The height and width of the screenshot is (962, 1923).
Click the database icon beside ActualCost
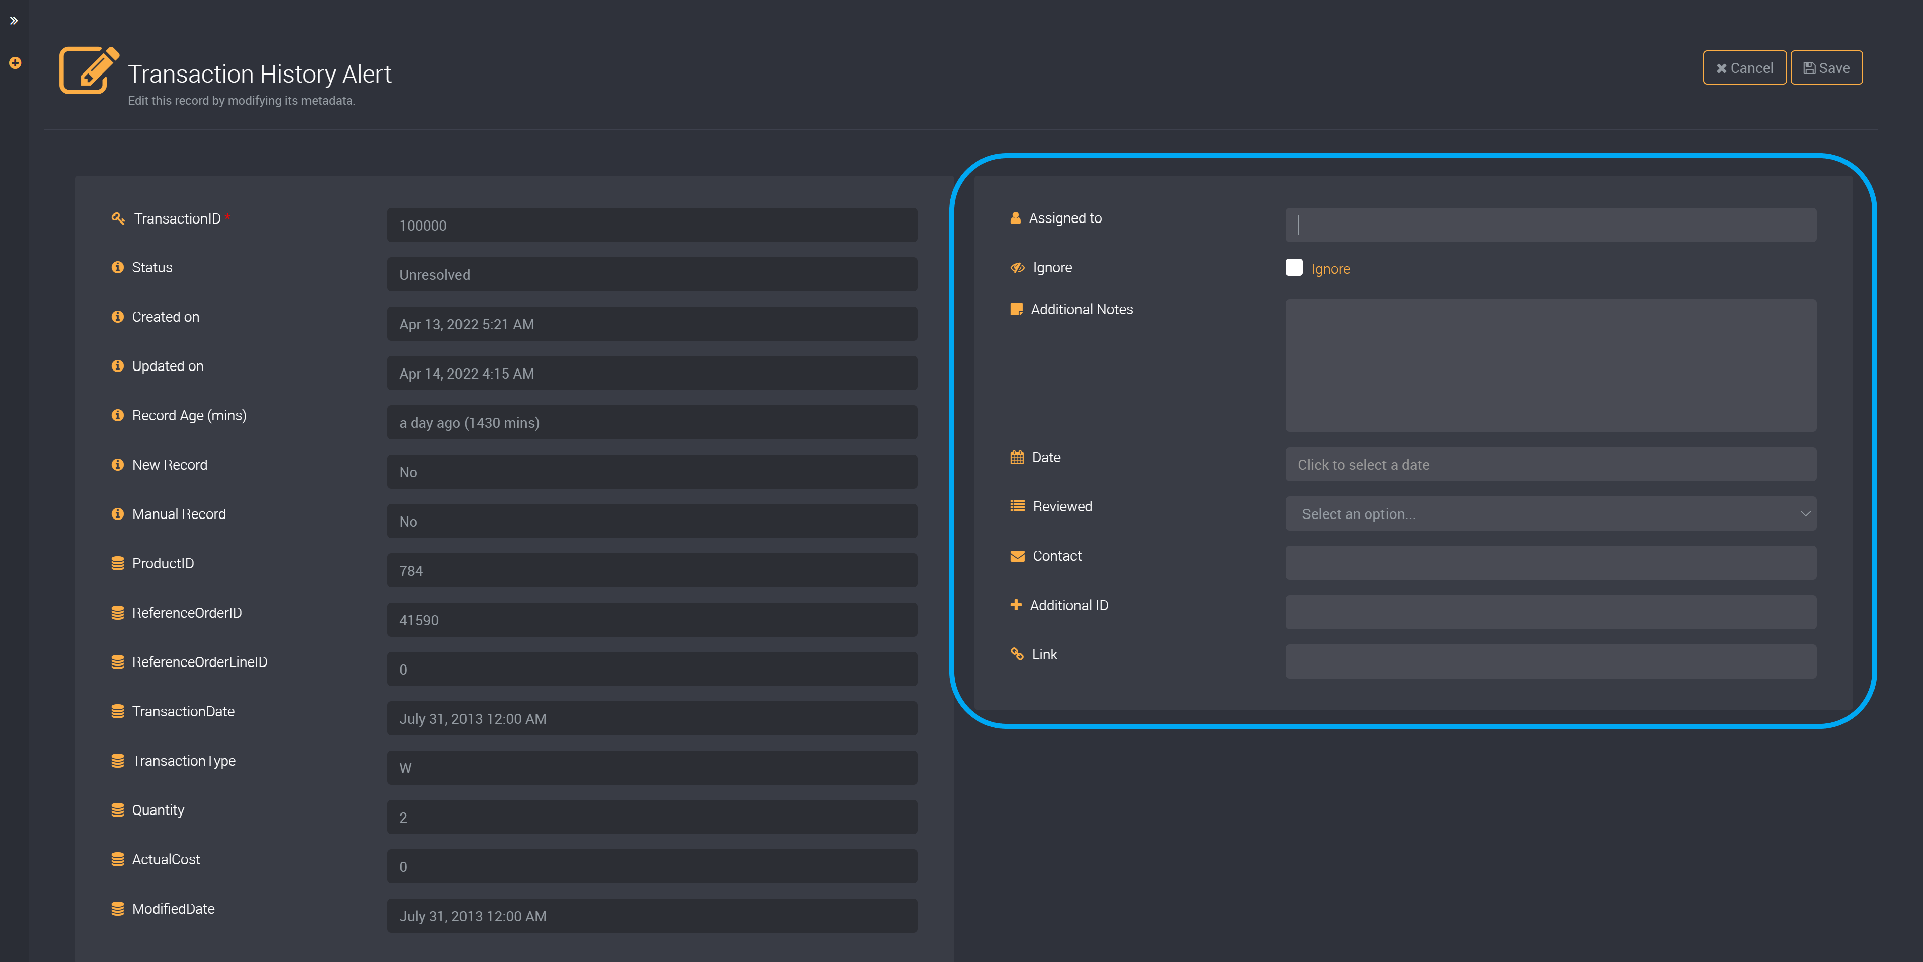click(117, 859)
